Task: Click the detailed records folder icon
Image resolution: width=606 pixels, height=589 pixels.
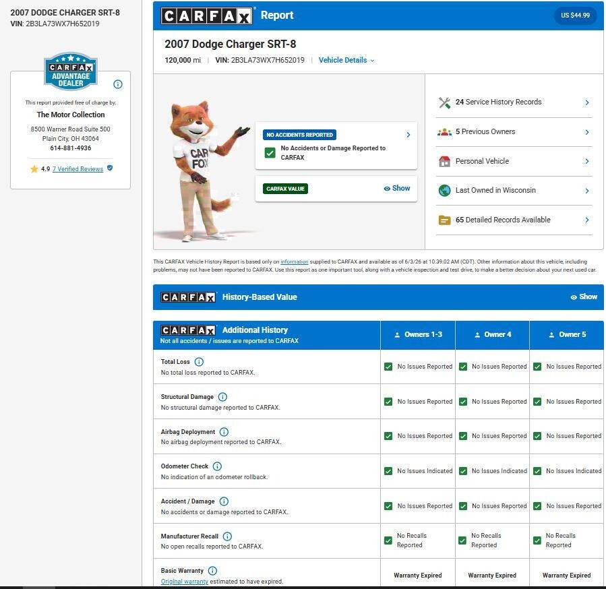Action: point(444,220)
